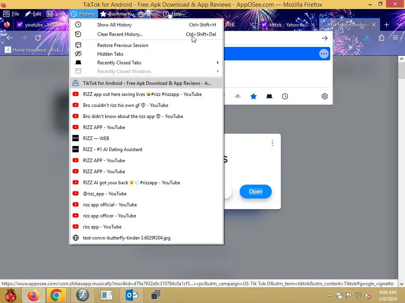Open test-convo-butterfly-tinder jpg entry
The image size is (405, 303).
pyautogui.click(x=146, y=238)
